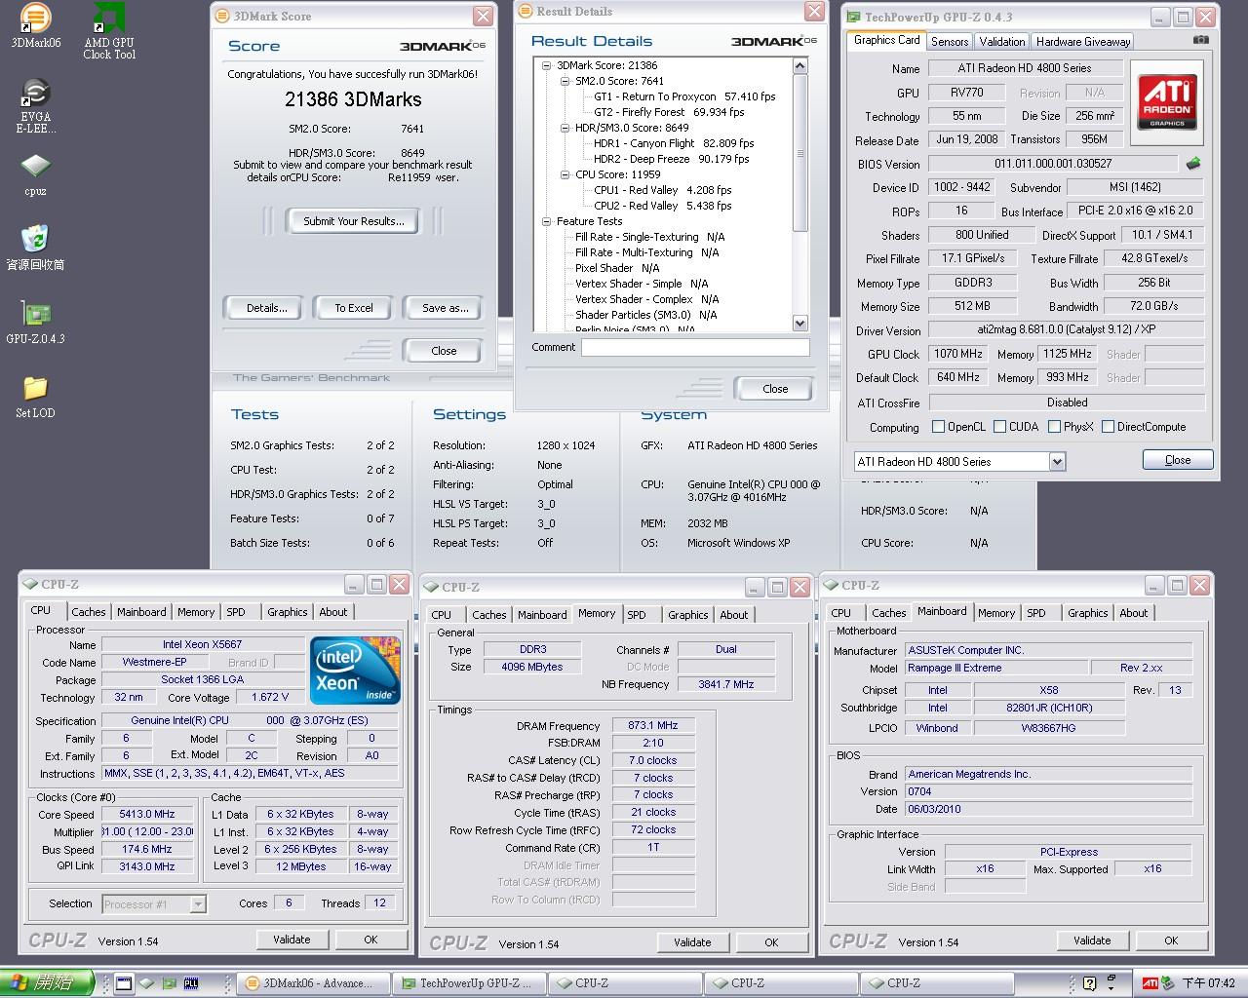Select the CPU2 - Red Valley result row
Screen dimensions: 1248x998
pos(662,206)
